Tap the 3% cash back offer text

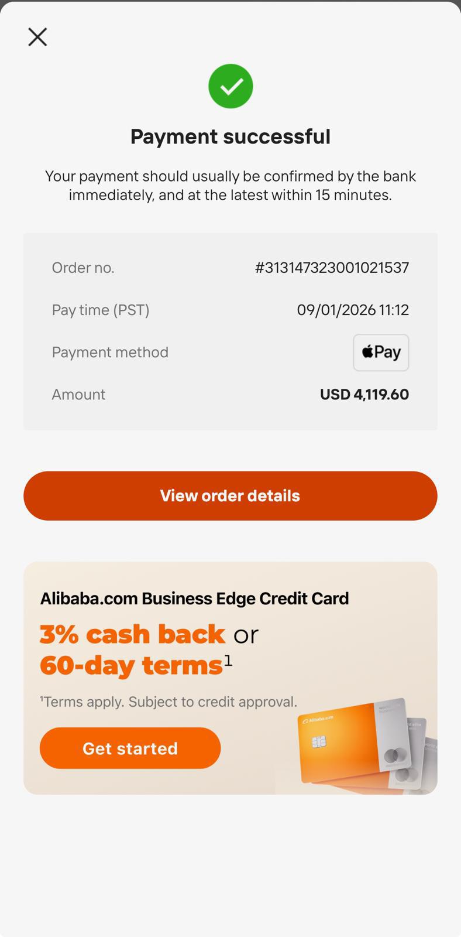(x=132, y=634)
